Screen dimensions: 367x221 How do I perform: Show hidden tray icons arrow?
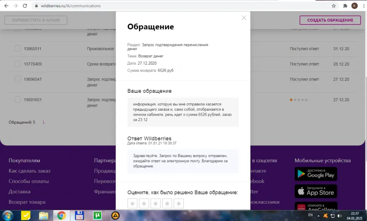tap(318, 216)
